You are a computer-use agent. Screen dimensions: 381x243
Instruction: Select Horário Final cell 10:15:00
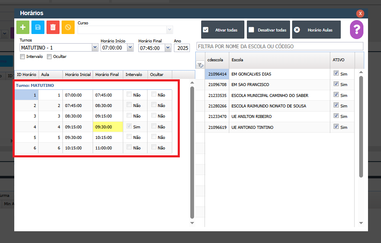[108, 137]
